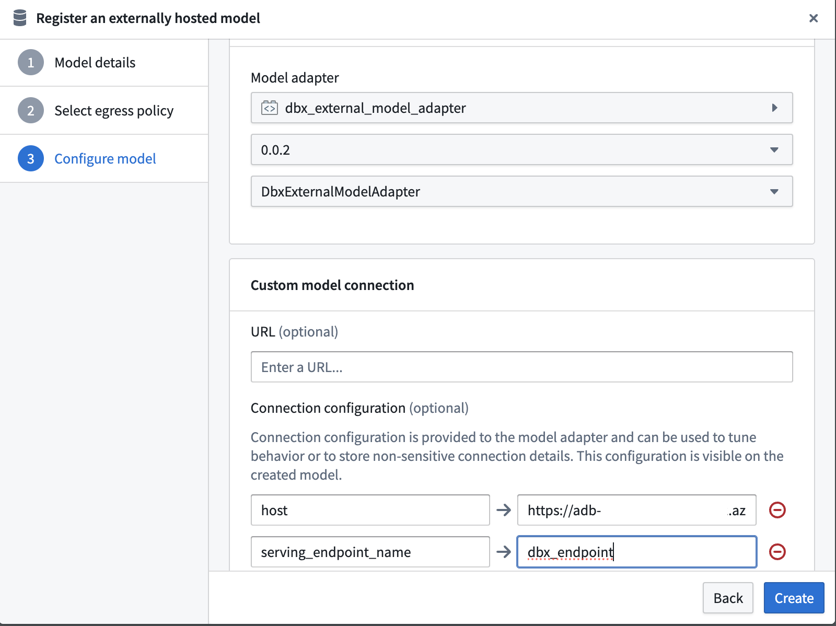836x626 pixels.
Task: Click the database icon in the dialog header
Action: tap(20, 18)
